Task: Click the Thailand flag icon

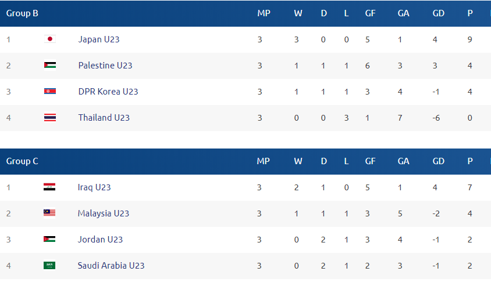Action: 50,118
